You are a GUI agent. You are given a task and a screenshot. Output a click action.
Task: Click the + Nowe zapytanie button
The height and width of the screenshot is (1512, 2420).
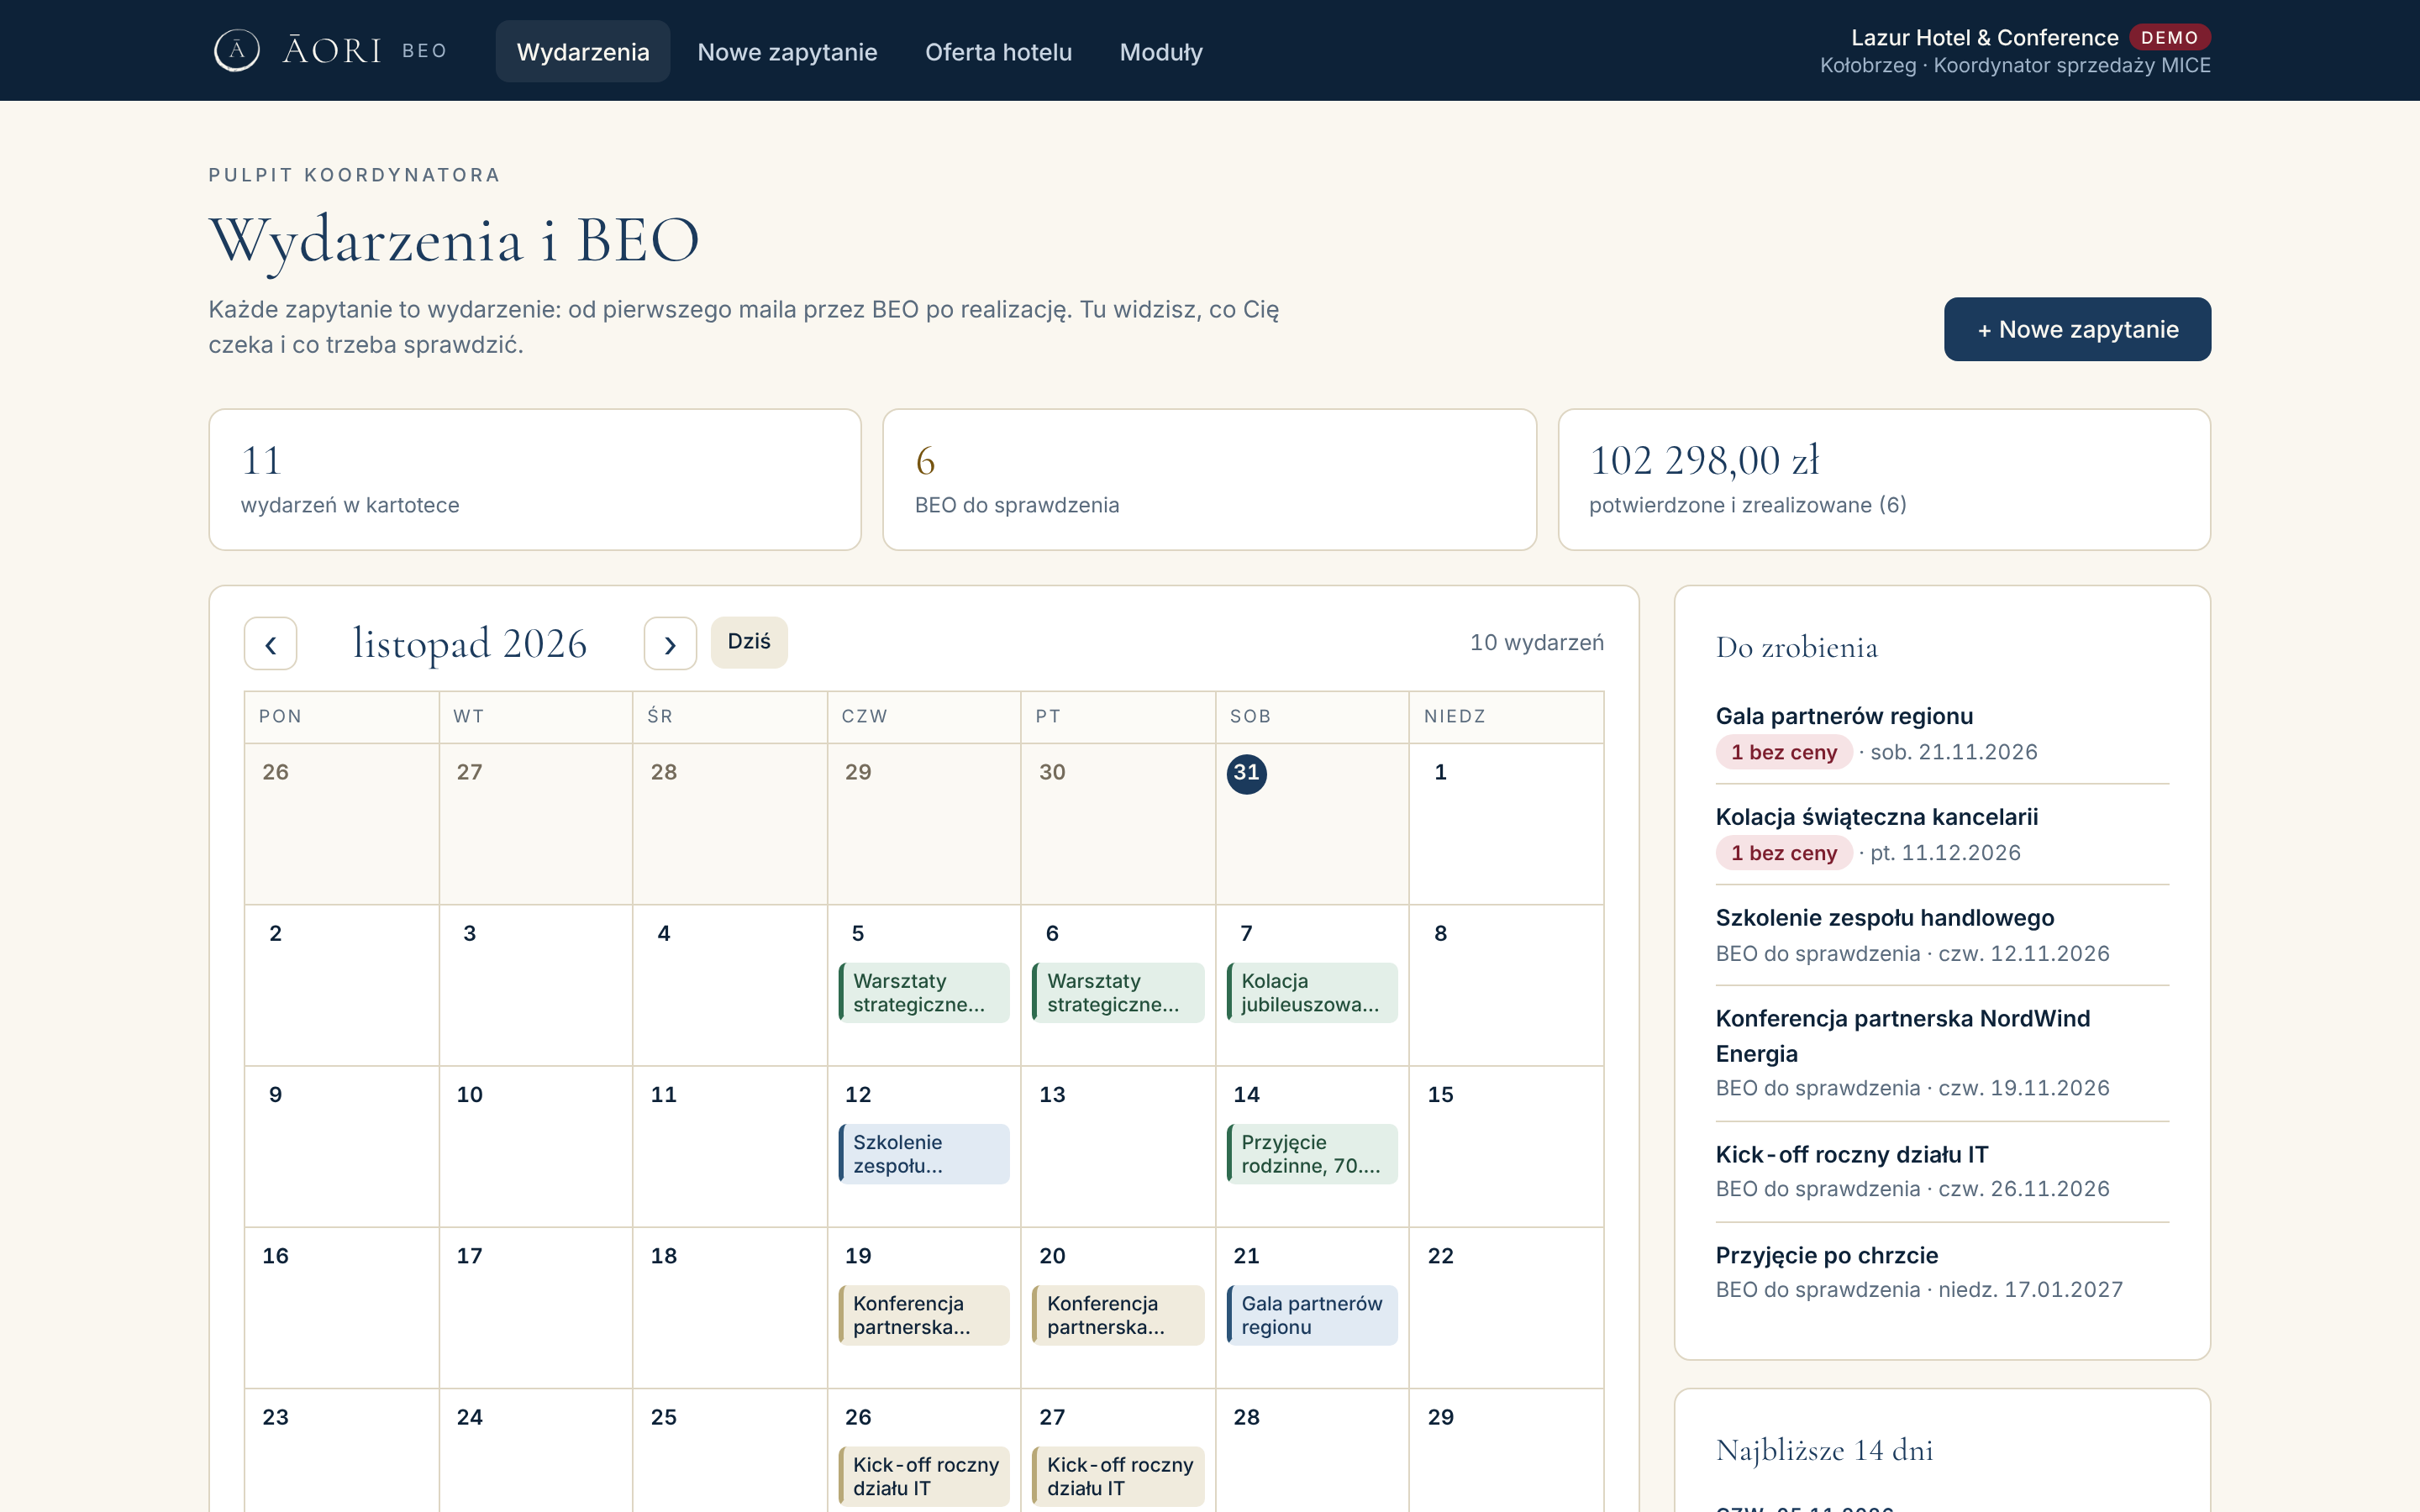[x=2077, y=329]
